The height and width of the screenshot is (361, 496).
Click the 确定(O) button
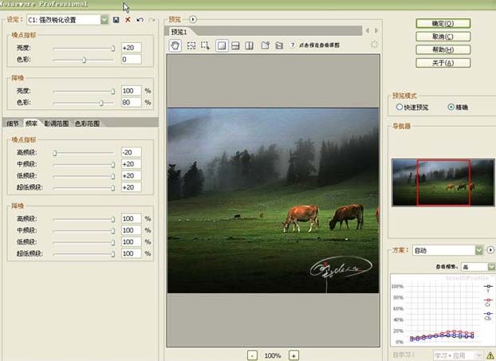(x=443, y=23)
